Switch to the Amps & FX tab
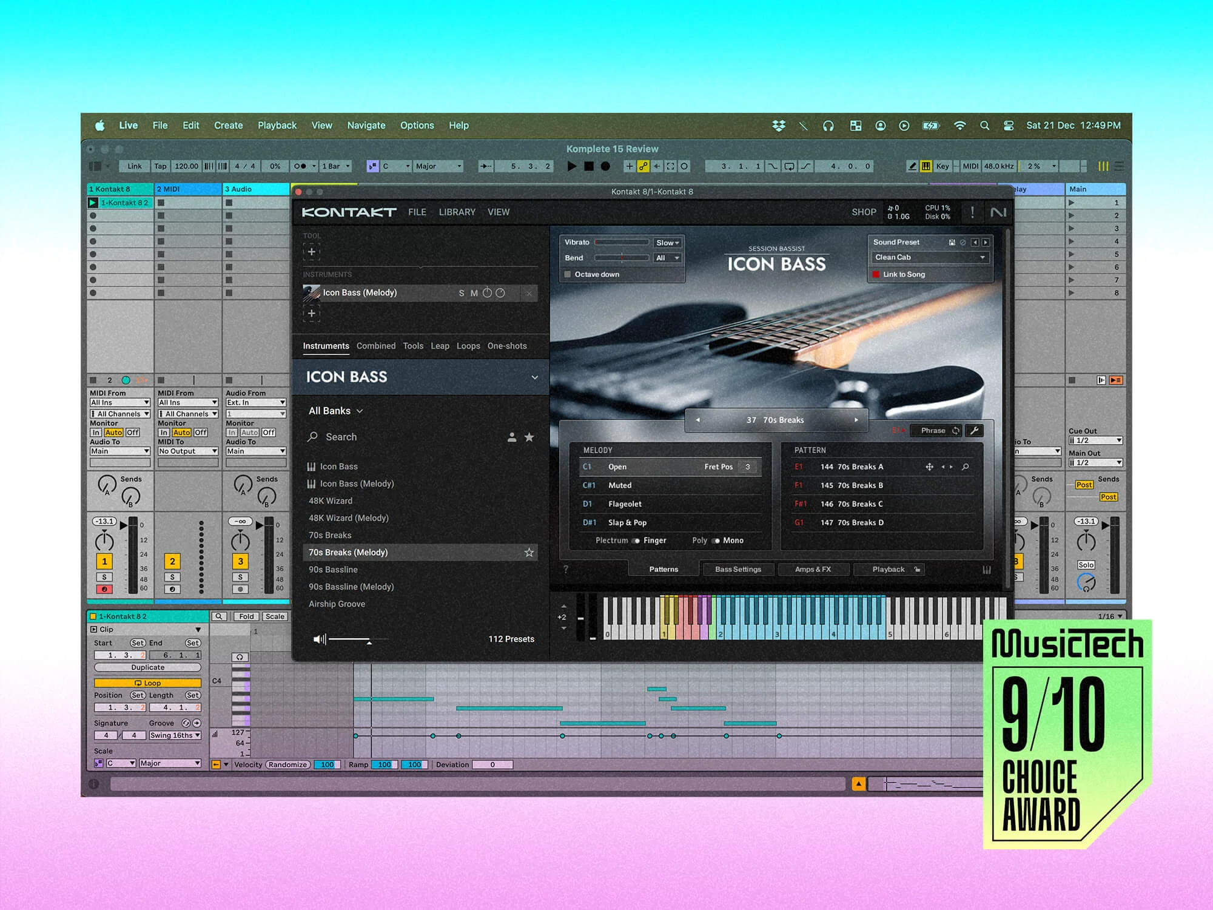This screenshot has width=1213, height=910. (x=814, y=569)
